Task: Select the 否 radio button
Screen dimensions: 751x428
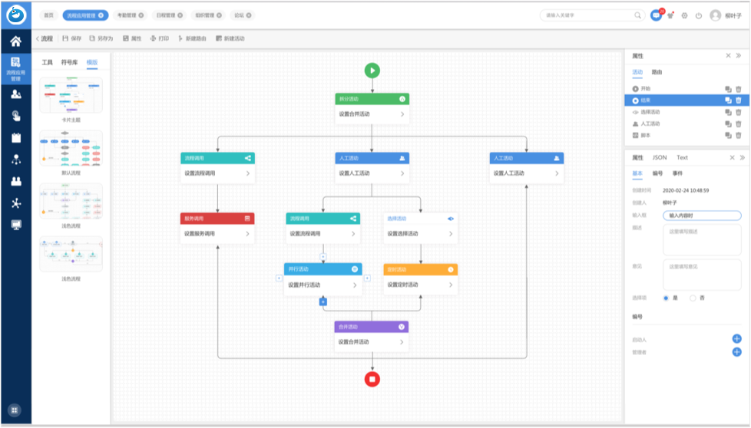Action: (x=693, y=298)
